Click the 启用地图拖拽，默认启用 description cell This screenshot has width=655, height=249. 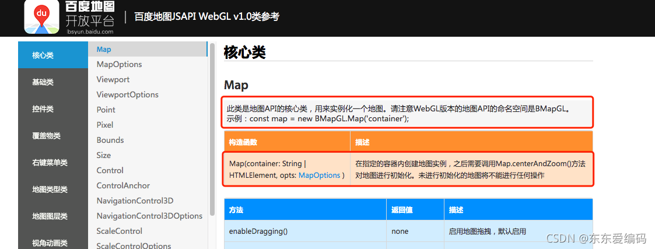[x=519, y=231]
